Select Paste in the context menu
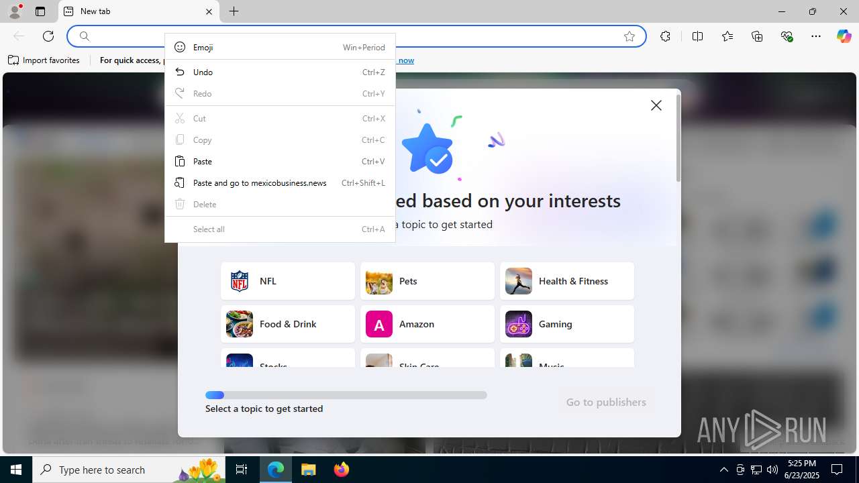This screenshot has height=483, width=859. coord(280,161)
